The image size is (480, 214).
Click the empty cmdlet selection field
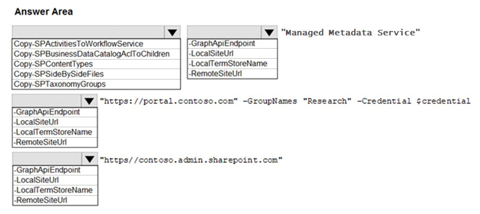point(89,32)
